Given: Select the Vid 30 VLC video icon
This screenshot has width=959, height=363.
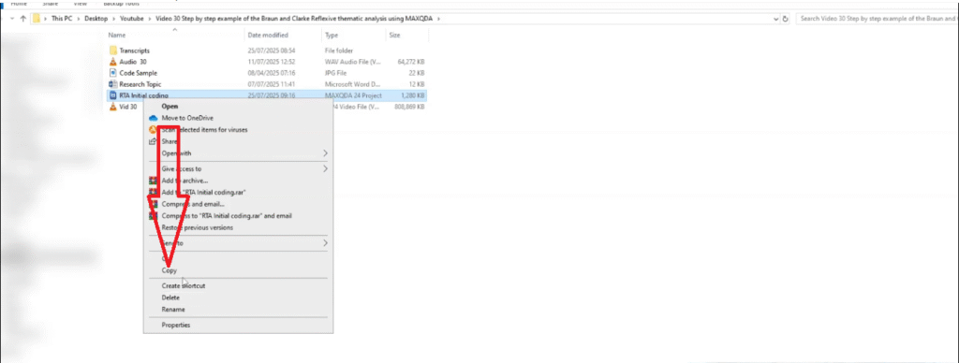Looking at the screenshot, I should click(x=112, y=107).
